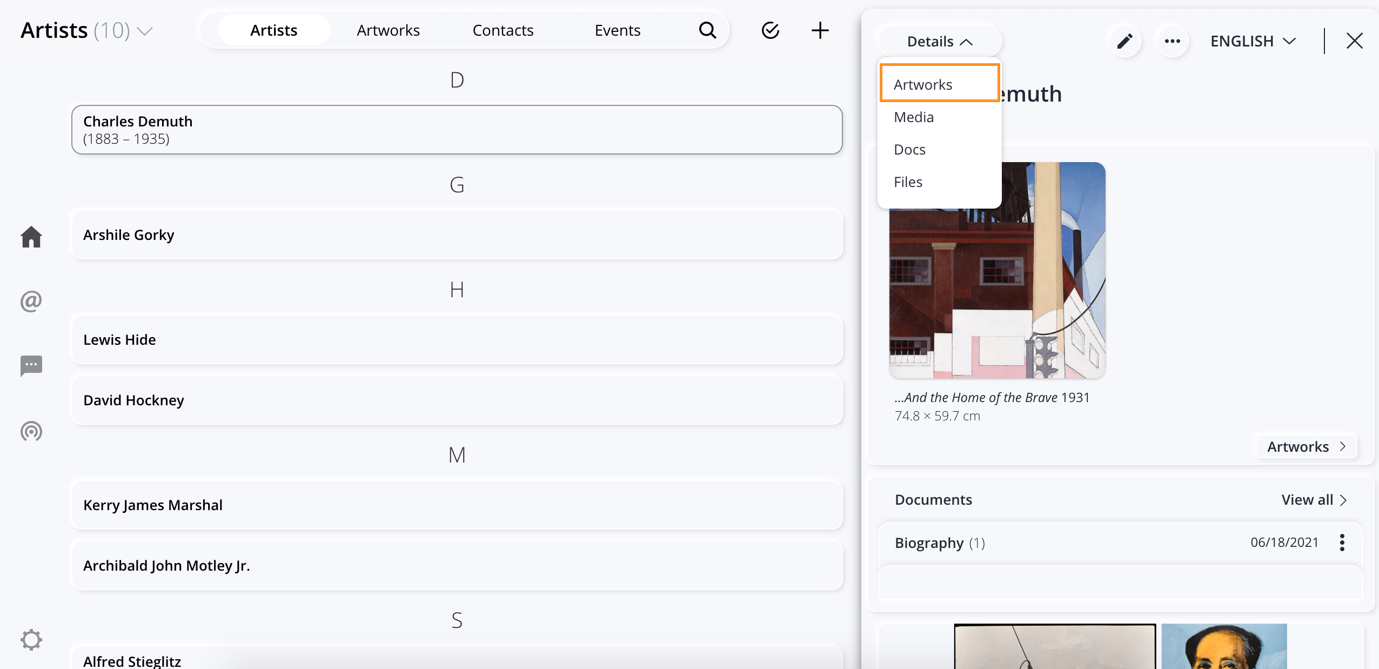This screenshot has height=669, width=1379.
Task: Click the Mao portrait thumbnail
Action: [1224, 646]
